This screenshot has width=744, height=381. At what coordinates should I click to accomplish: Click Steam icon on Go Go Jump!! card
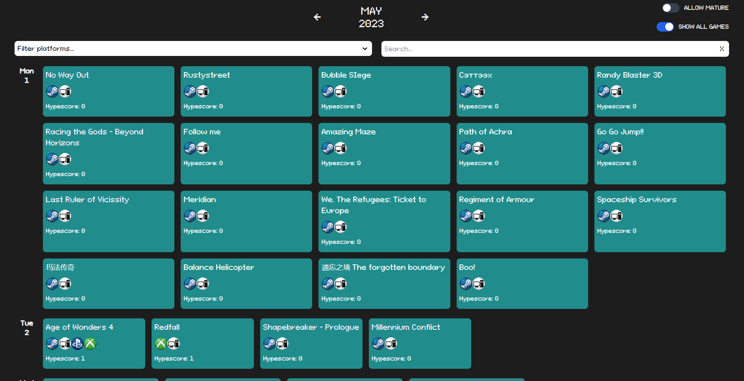(603, 148)
